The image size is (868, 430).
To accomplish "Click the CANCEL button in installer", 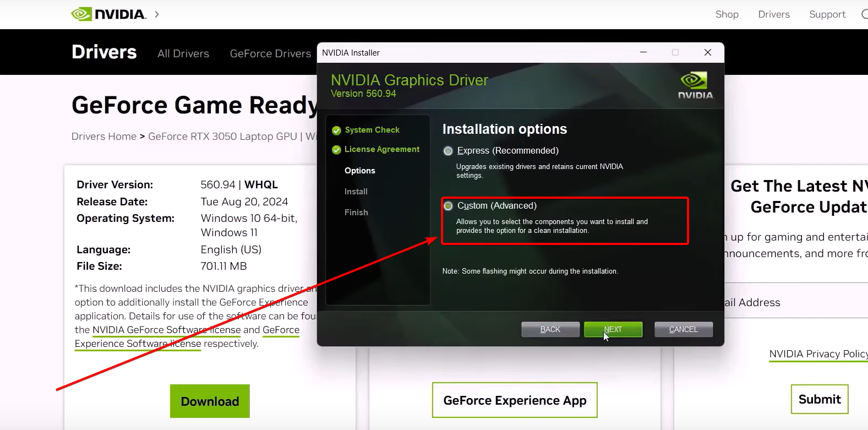I will [x=684, y=329].
